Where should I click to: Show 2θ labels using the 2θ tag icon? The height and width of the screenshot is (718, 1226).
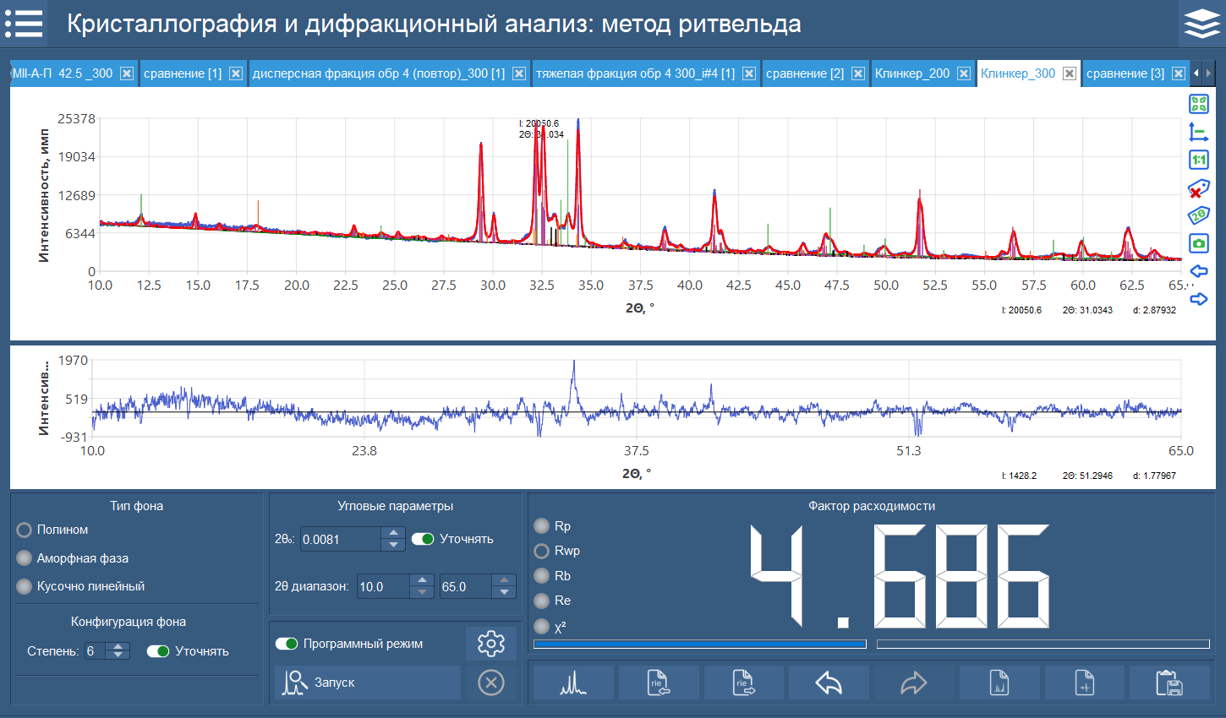tap(1199, 215)
